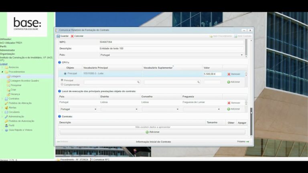
Task: Click the CPV's blue help icon
Action: pos(59,62)
